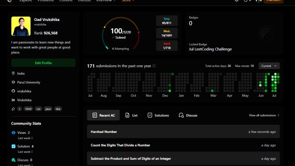
Task: Click the Parul University text
Action: 29,82
